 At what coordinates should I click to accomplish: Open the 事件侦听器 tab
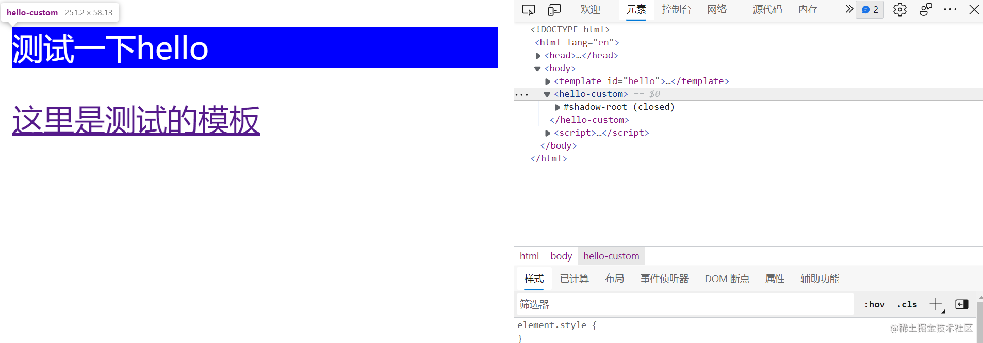coord(664,279)
